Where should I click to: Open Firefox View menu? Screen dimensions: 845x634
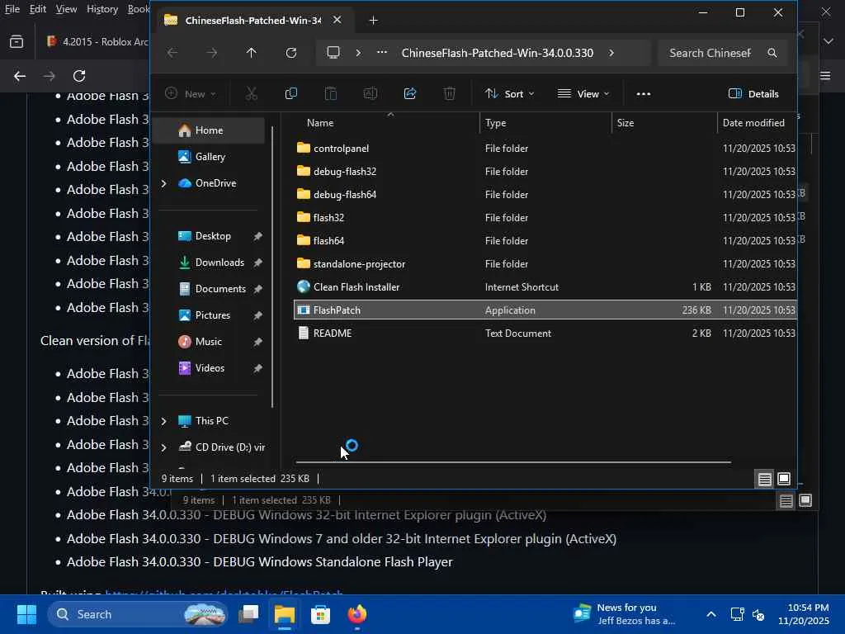pyautogui.click(x=66, y=9)
